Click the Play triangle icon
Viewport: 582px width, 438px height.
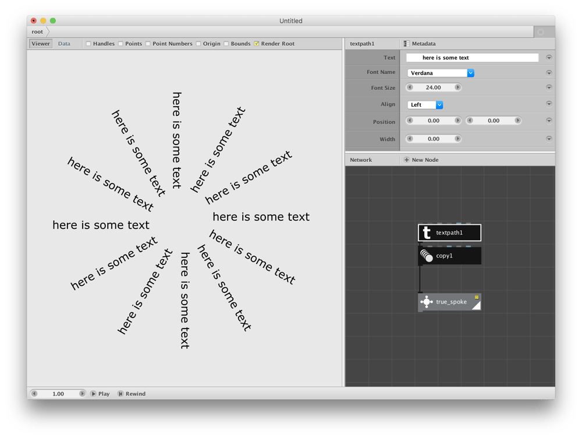coord(93,394)
